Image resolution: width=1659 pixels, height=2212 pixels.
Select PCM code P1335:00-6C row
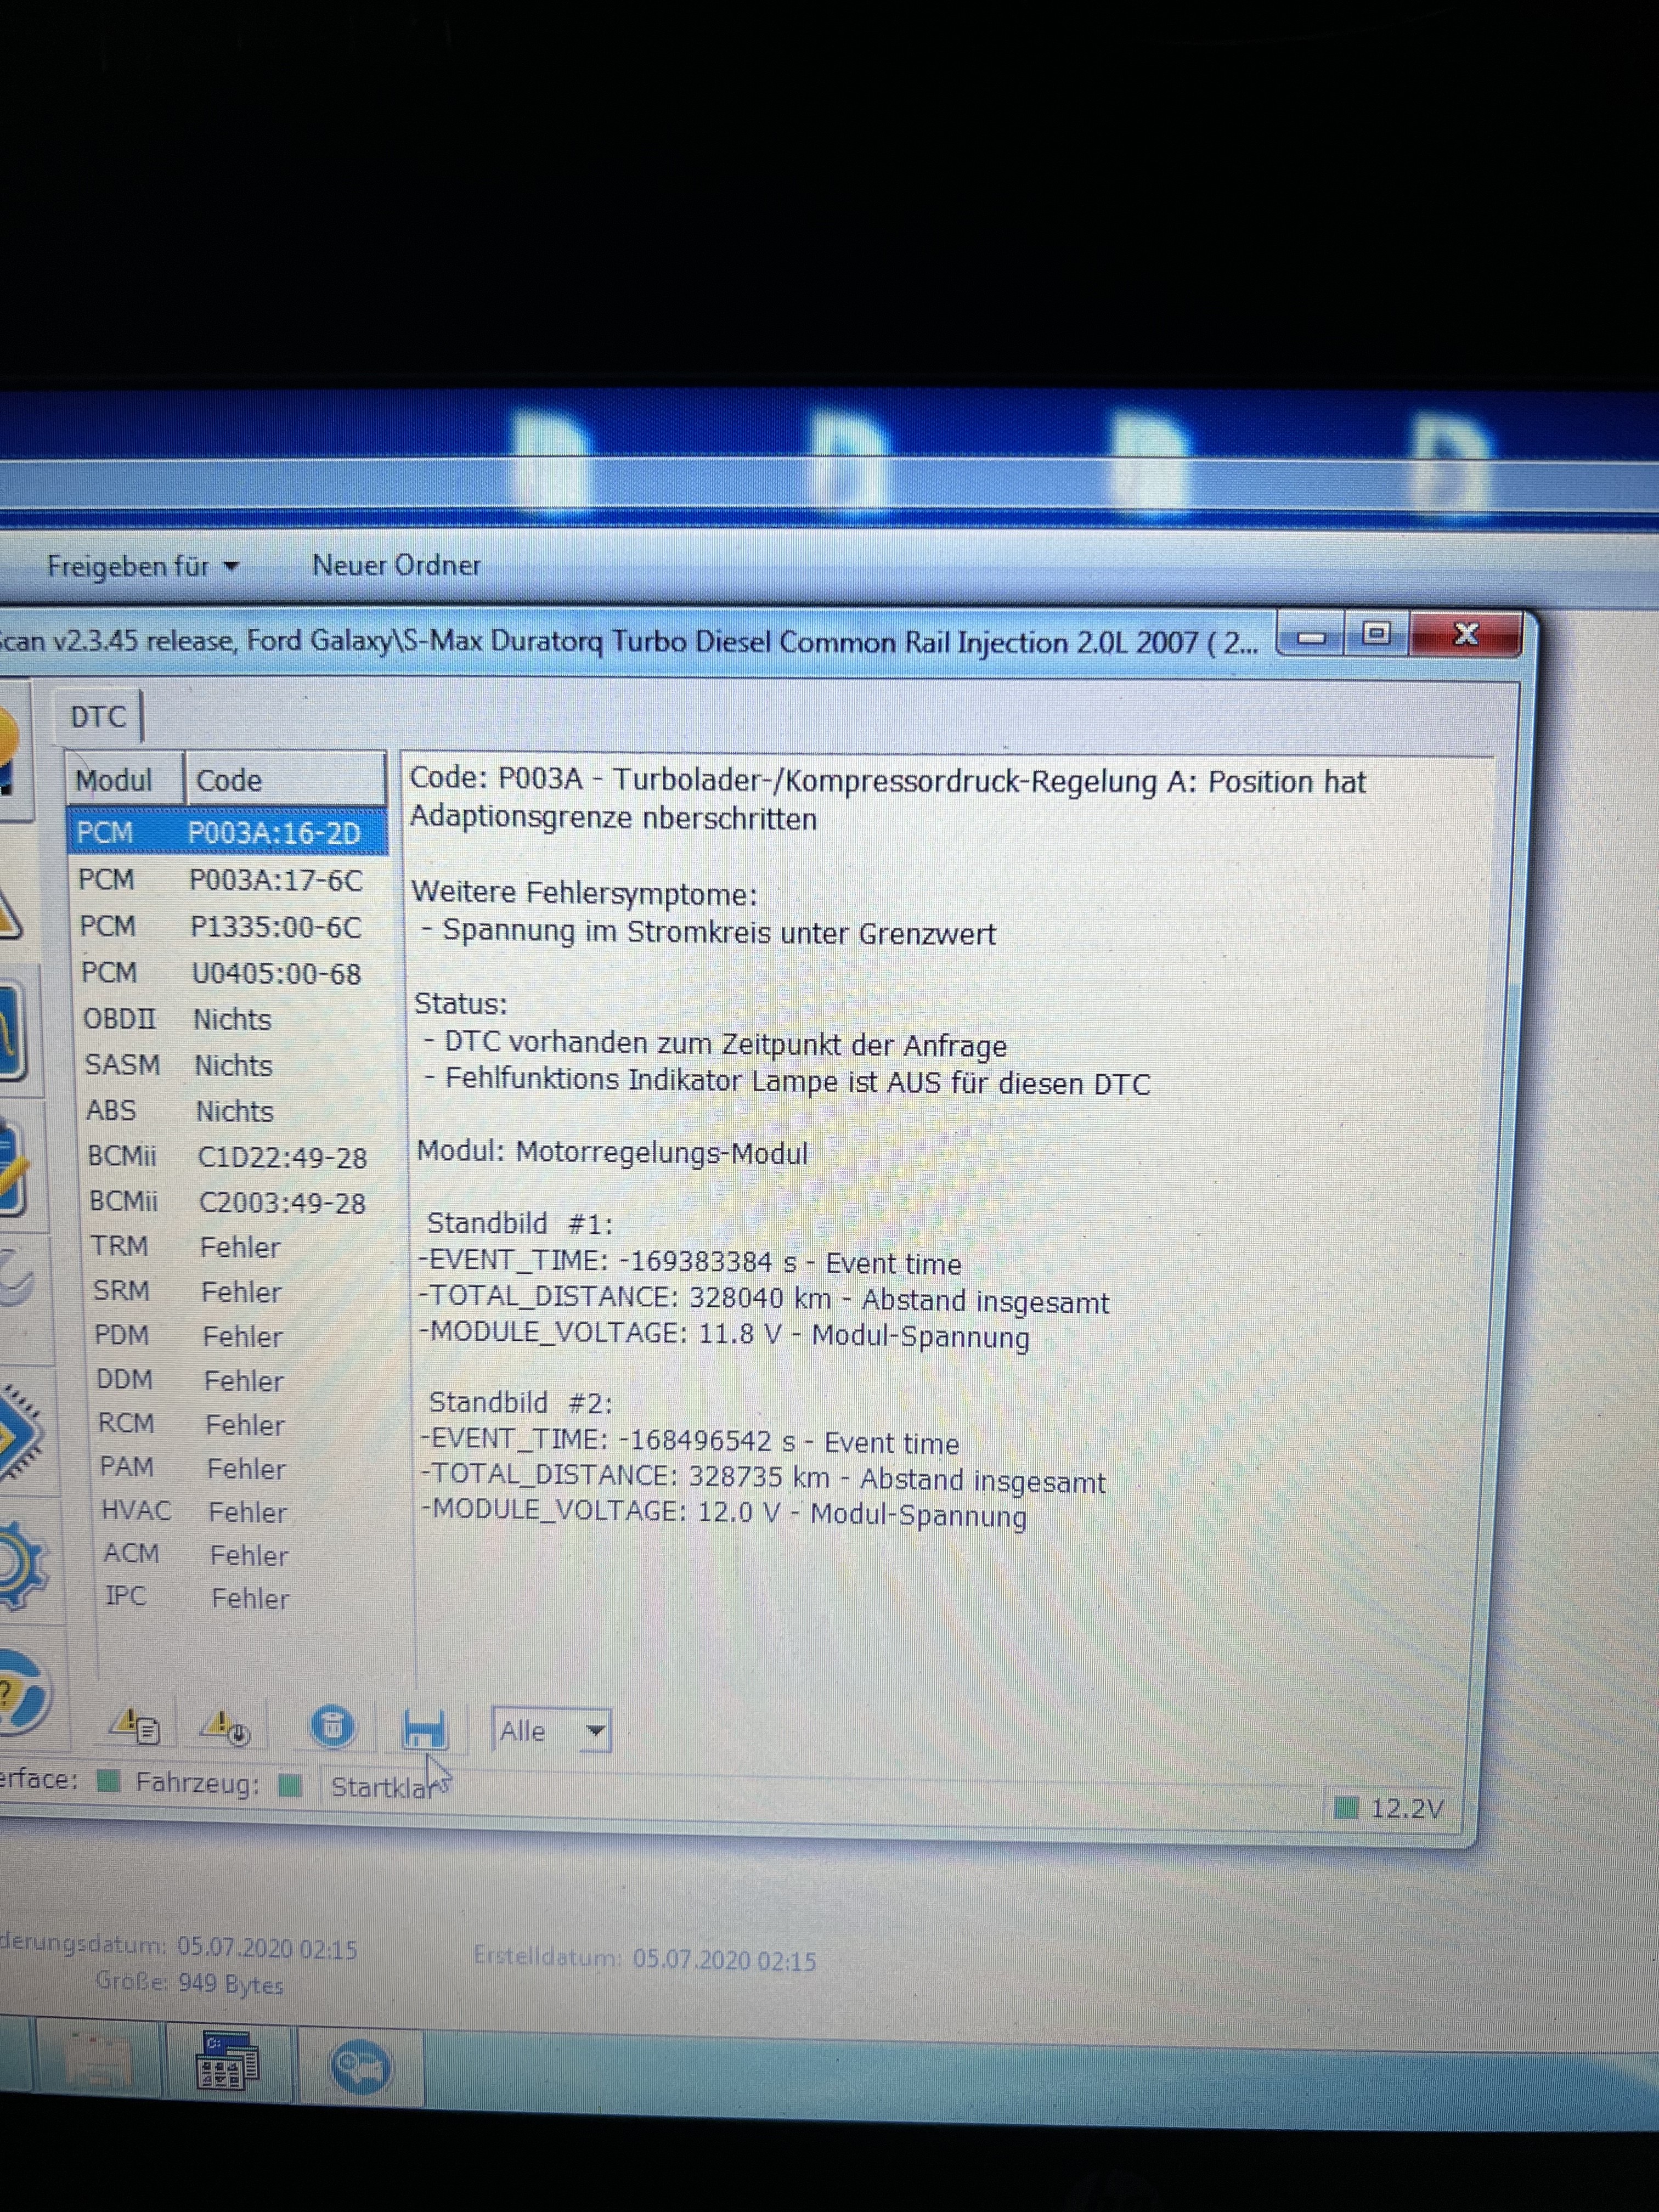click(225, 927)
